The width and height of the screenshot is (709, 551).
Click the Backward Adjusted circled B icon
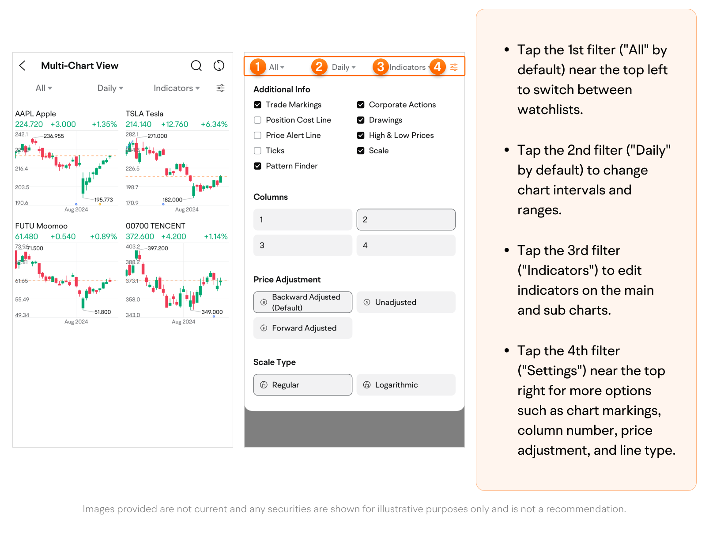264,302
